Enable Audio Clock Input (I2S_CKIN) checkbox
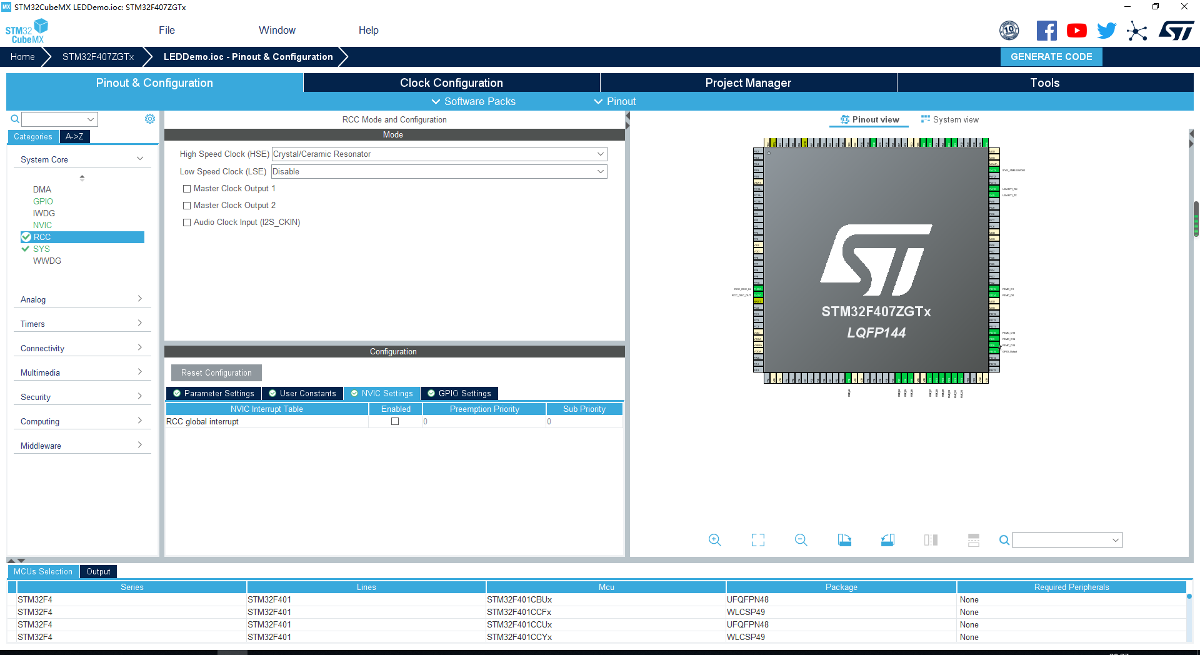 187,222
